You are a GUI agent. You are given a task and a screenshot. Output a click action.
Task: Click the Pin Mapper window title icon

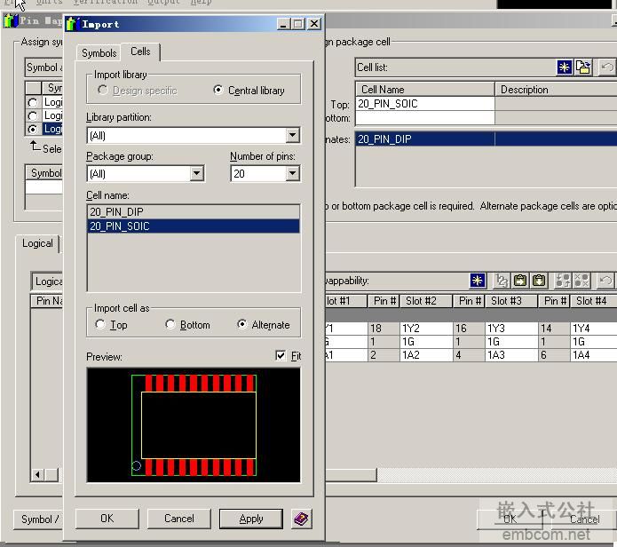click(11, 20)
